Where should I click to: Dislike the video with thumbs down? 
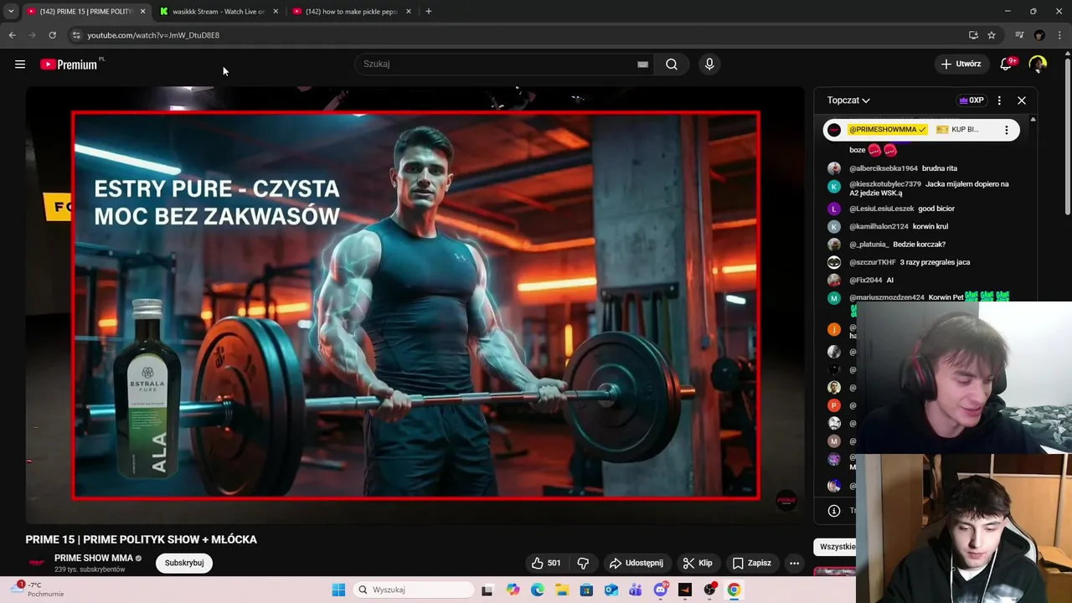click(x=584, y=563)
